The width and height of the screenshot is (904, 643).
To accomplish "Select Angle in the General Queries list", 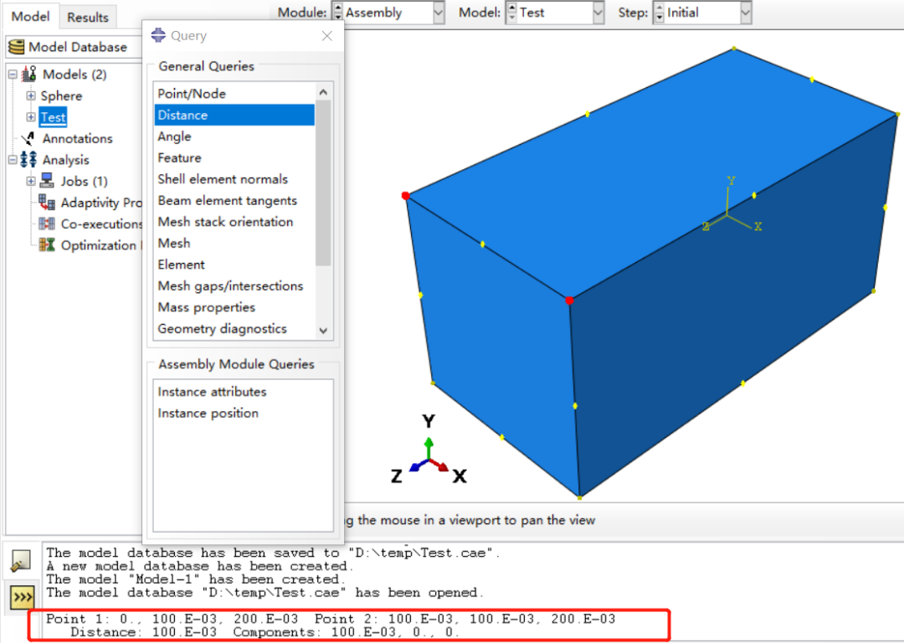I will [x=174, y=136].
